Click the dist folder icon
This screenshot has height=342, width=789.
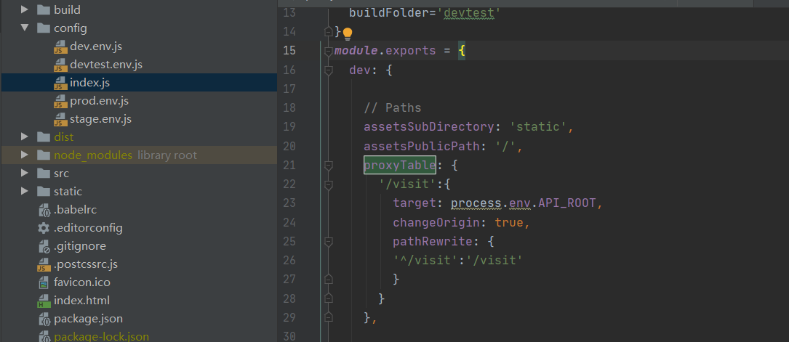pos(44,137)
